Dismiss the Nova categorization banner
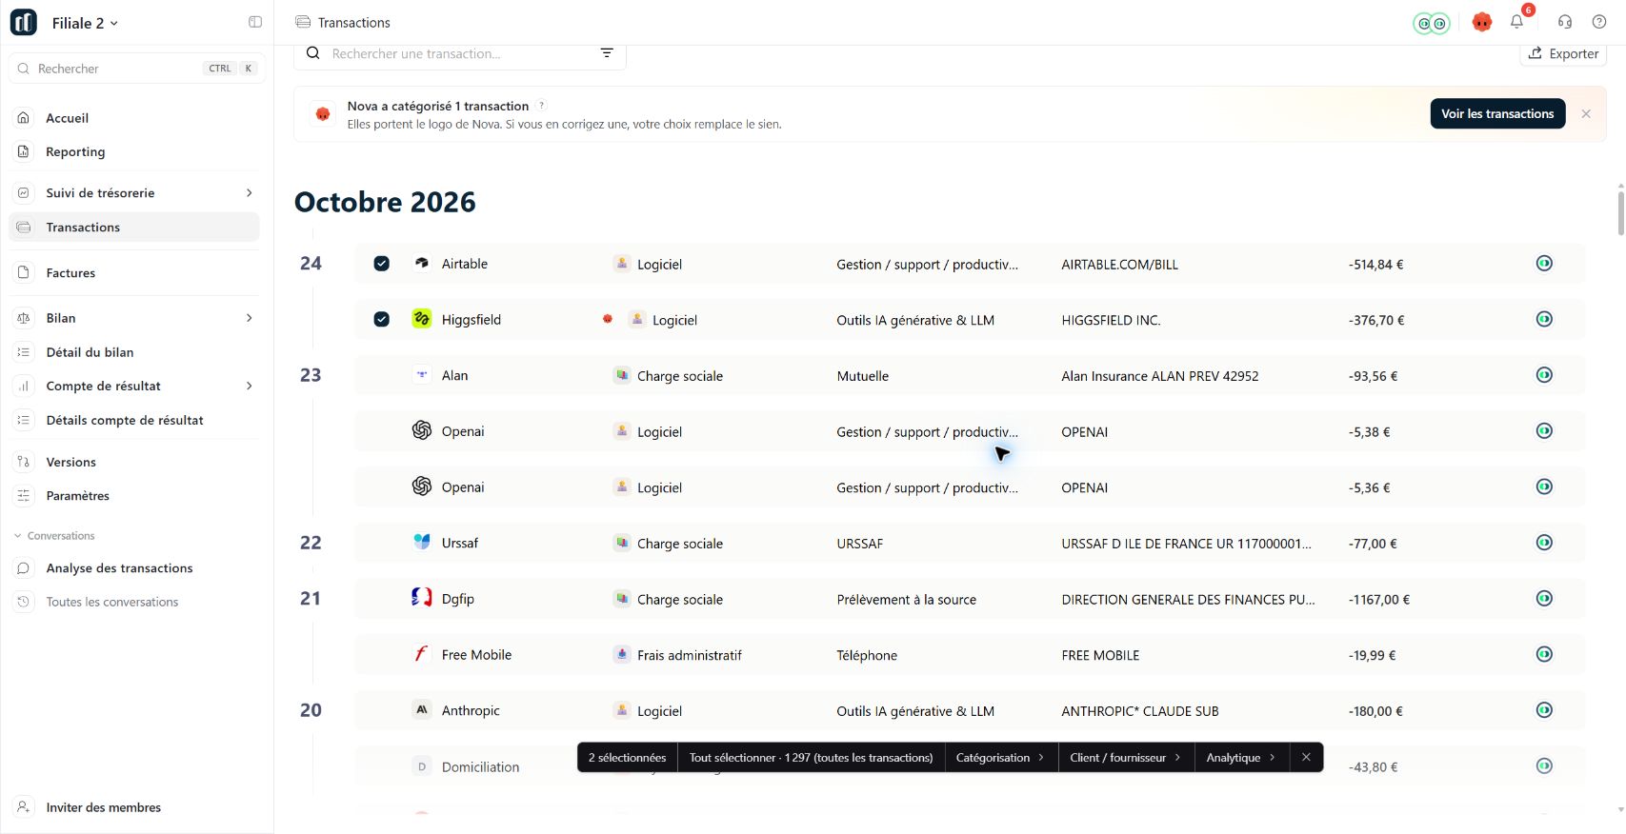 coord(1586,113)
